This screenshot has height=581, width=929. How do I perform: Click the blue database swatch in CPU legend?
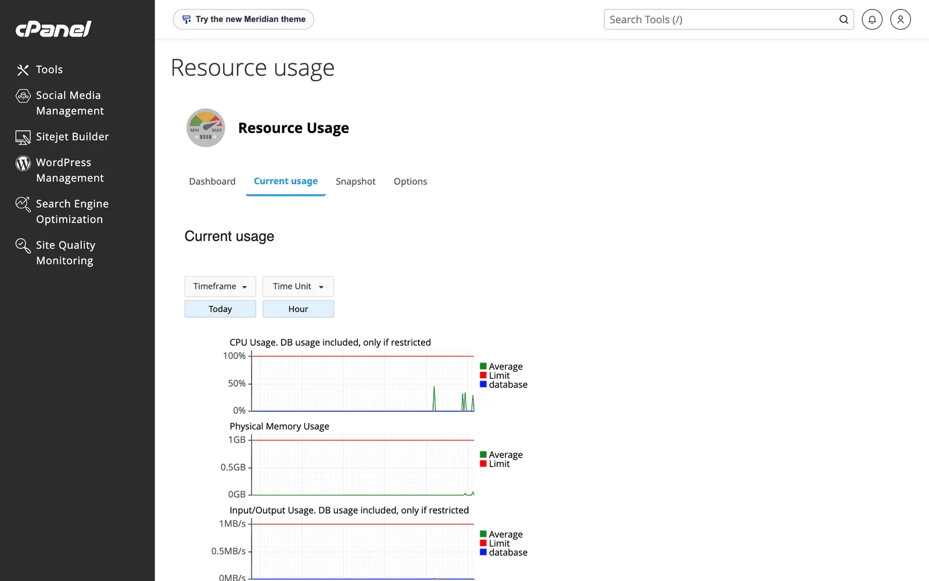point(483,384)
